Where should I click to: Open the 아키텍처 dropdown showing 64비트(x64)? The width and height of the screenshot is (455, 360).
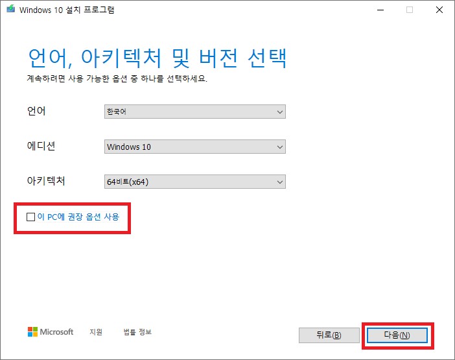click(x=195, y=182)
